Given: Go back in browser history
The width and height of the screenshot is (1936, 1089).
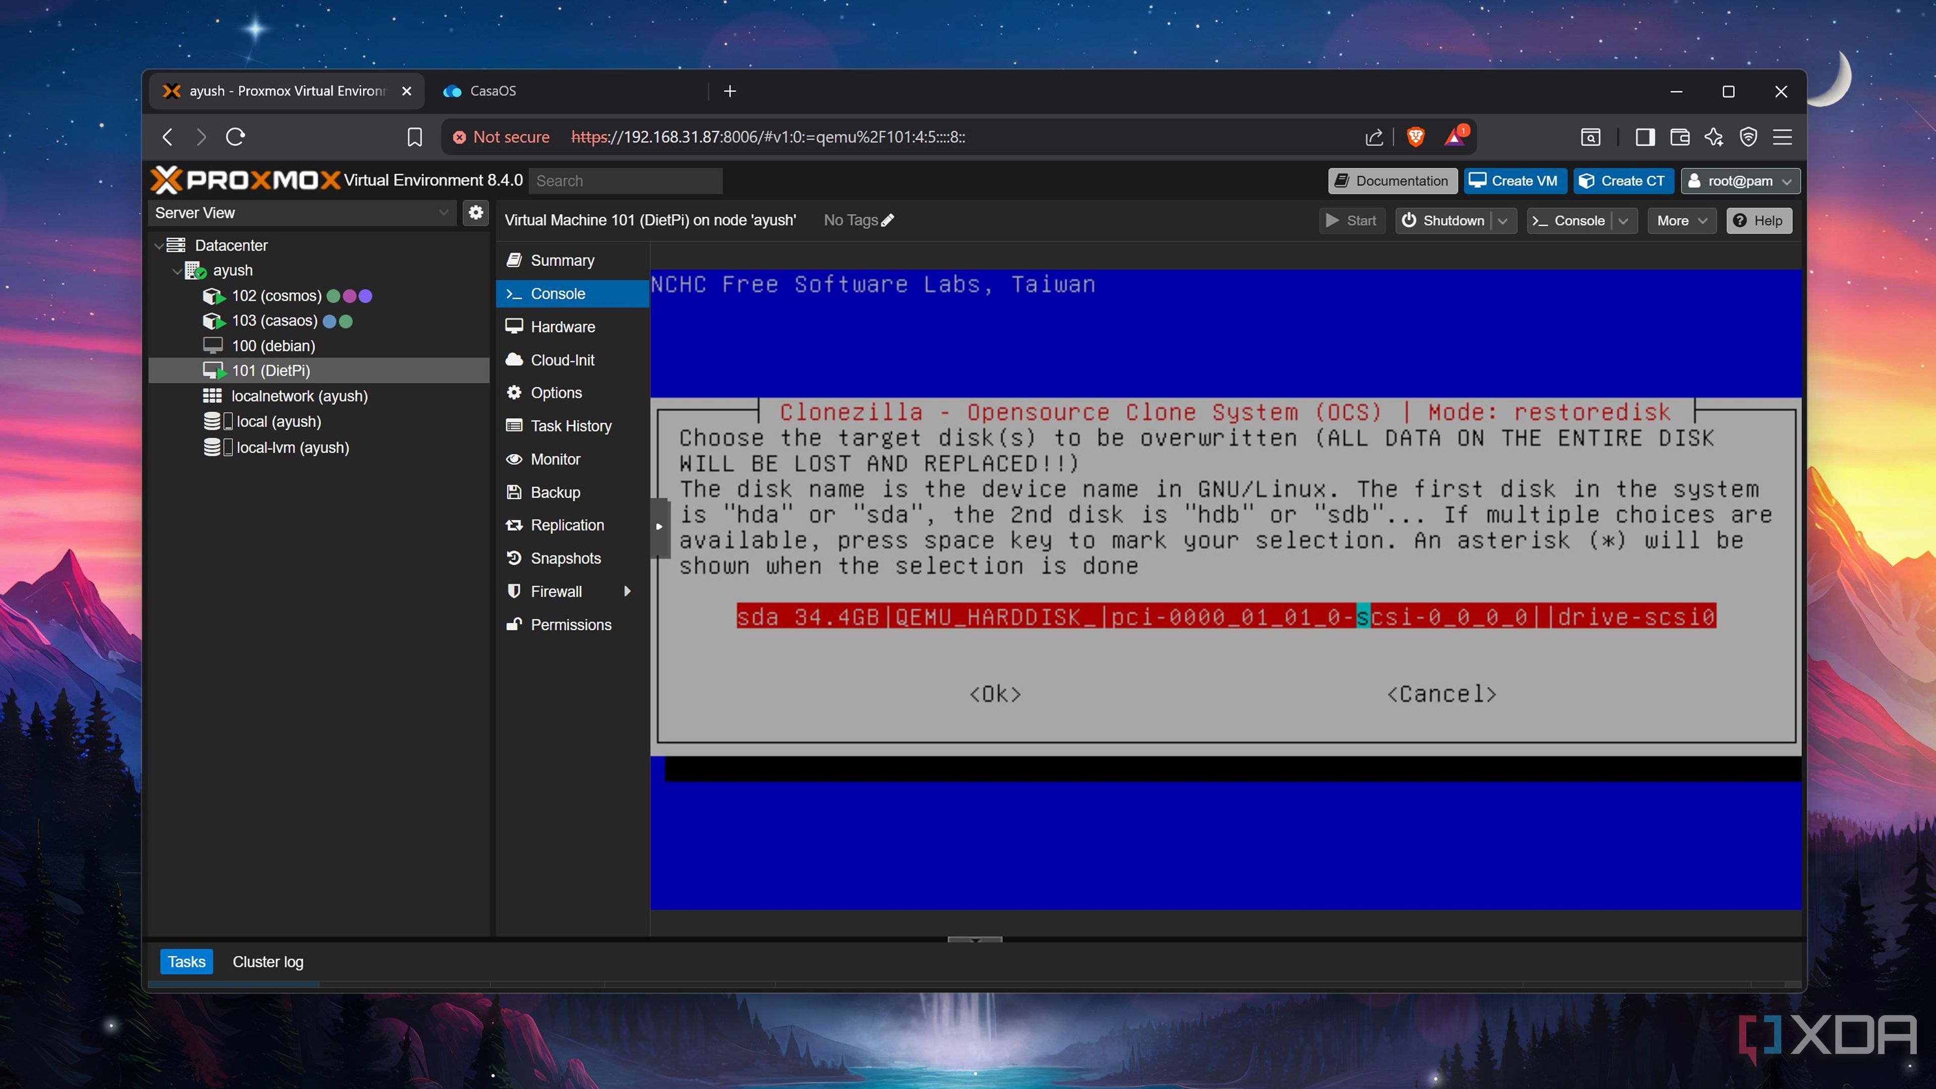Looking at the screenshot, I should [167, 137].
